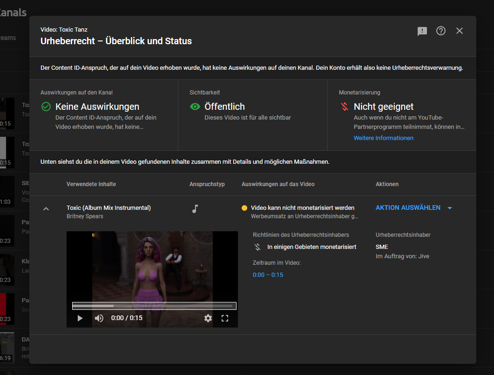Mute the preview with the speaker icon
Viewport: 494px width, 375px height.
(99, 318)
